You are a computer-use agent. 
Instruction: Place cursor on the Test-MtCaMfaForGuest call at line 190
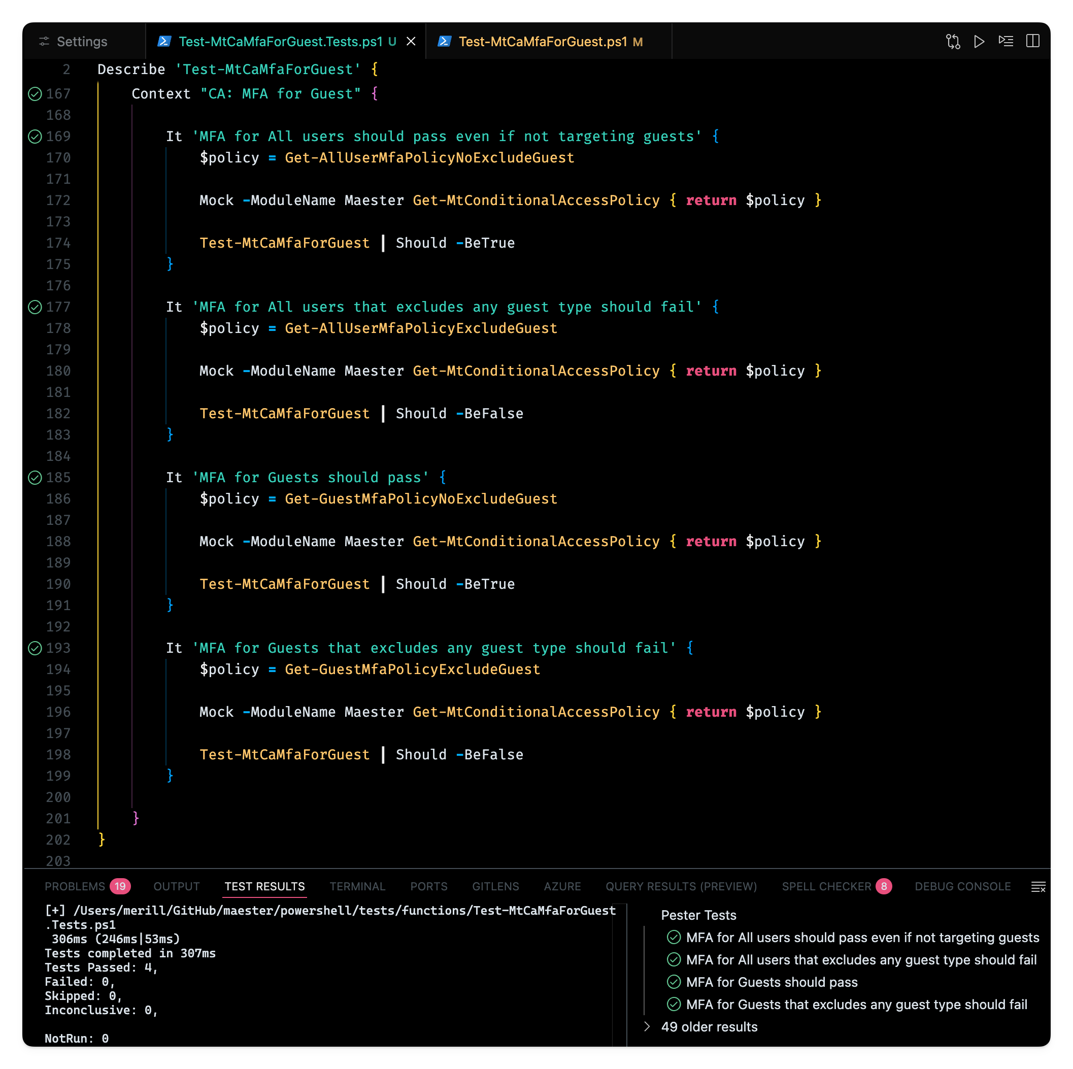click(x=284, y=584)
